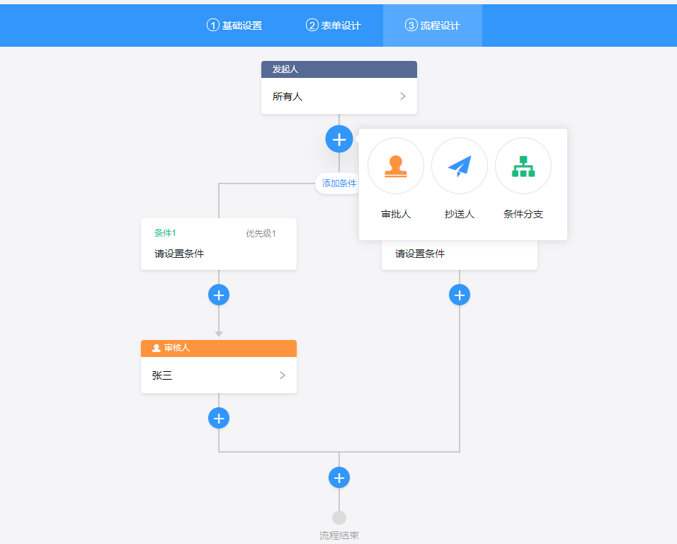This screenshot has height=544, width=677.
Task: Click the 添加条件 button
Action: tap(338, 183)
